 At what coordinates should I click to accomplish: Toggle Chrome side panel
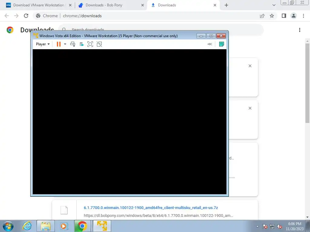coord(284,16)
